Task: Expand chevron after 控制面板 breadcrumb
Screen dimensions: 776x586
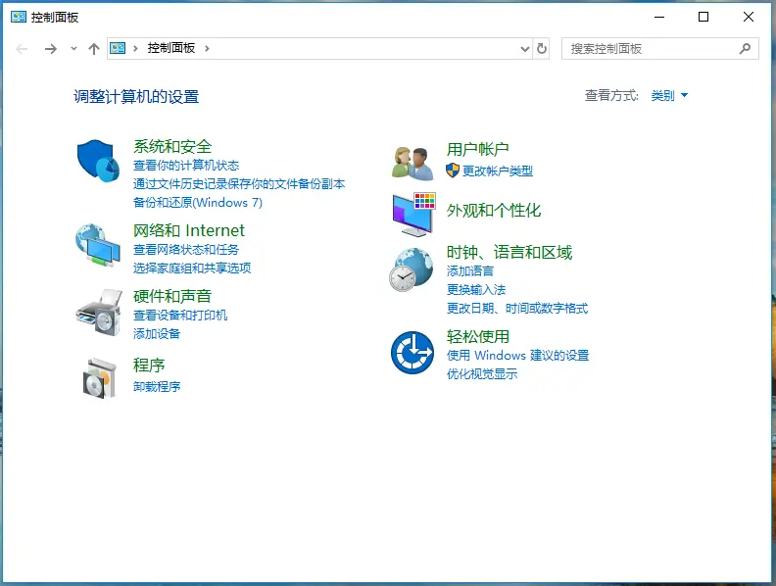Action: pyautogui.click(x=207, y=48)
